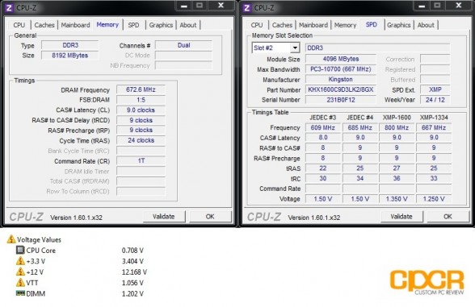The image size is (475, 307).
Task: Select the Voltage Values warning icon
Action: 11,239
